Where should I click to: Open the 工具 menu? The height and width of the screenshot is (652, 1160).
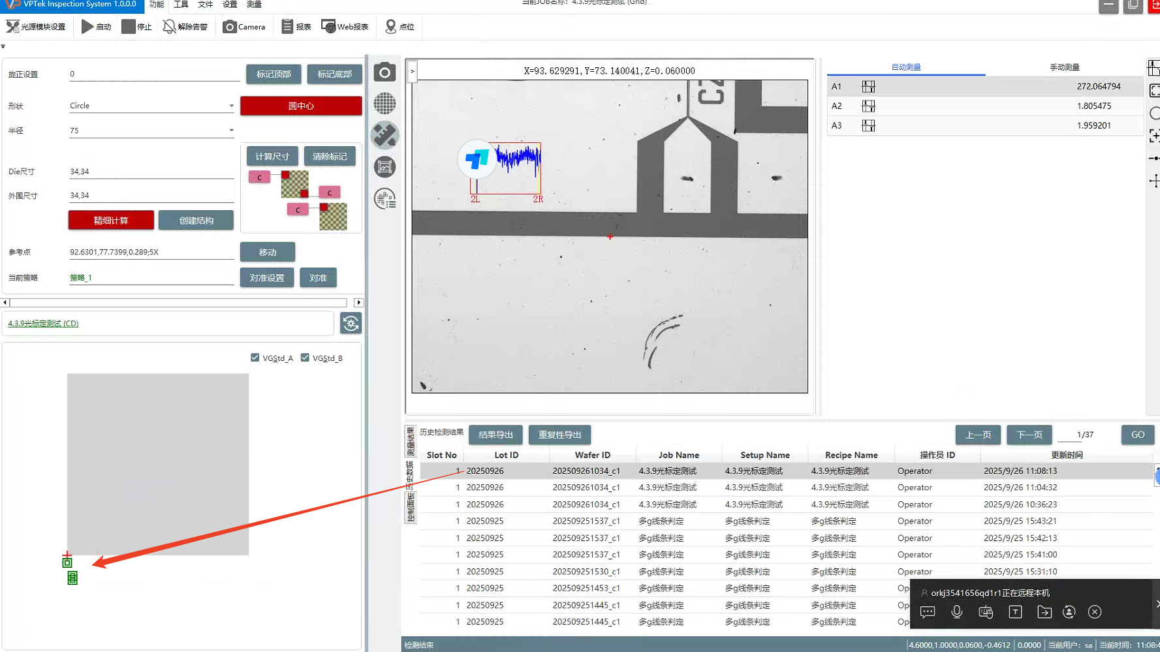[181, 5]
